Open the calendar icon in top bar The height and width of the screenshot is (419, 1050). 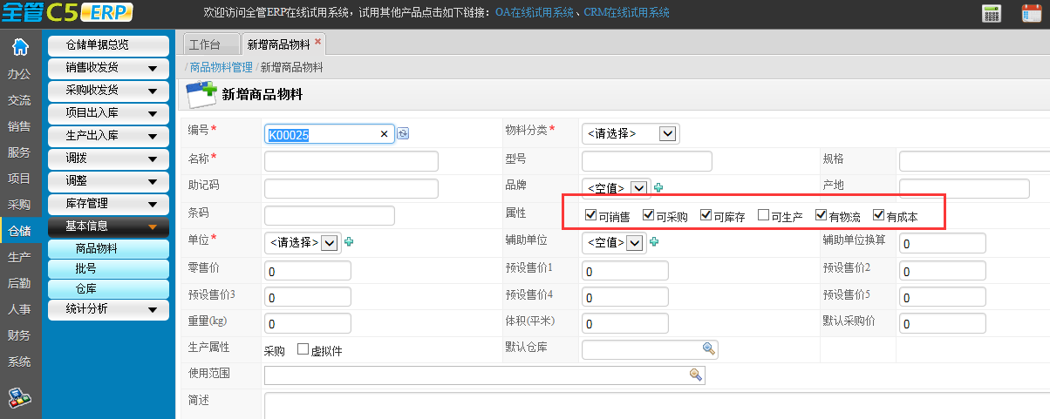click(1031, 13)
